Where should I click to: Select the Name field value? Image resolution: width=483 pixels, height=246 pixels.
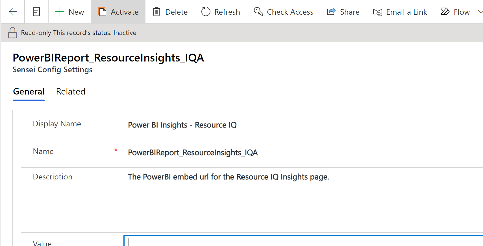click(193, 153)
